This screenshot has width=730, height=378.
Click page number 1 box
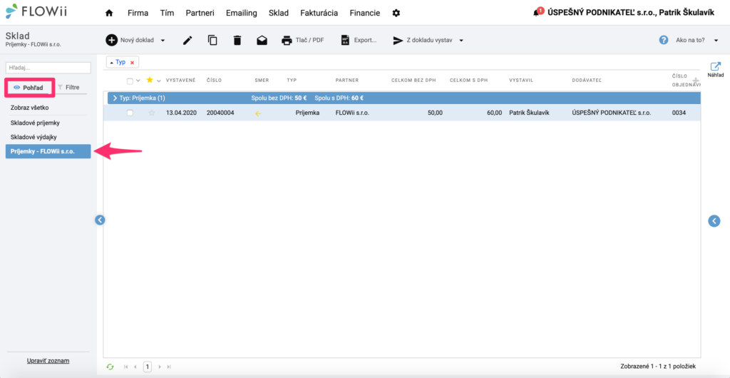click(147, 367)
